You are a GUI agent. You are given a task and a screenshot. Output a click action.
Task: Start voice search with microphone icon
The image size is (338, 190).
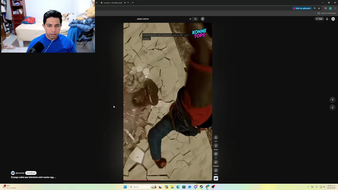(203, 19)
